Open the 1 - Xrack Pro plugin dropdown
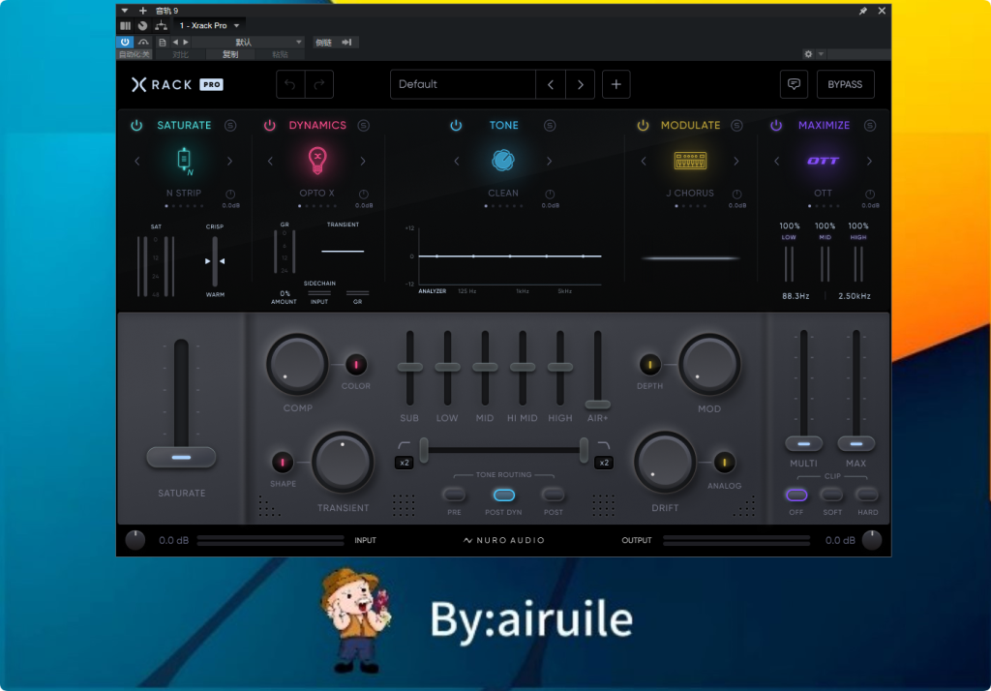Image resolution: width=991 pixels, height=691 pixels. tap(209, 26)
